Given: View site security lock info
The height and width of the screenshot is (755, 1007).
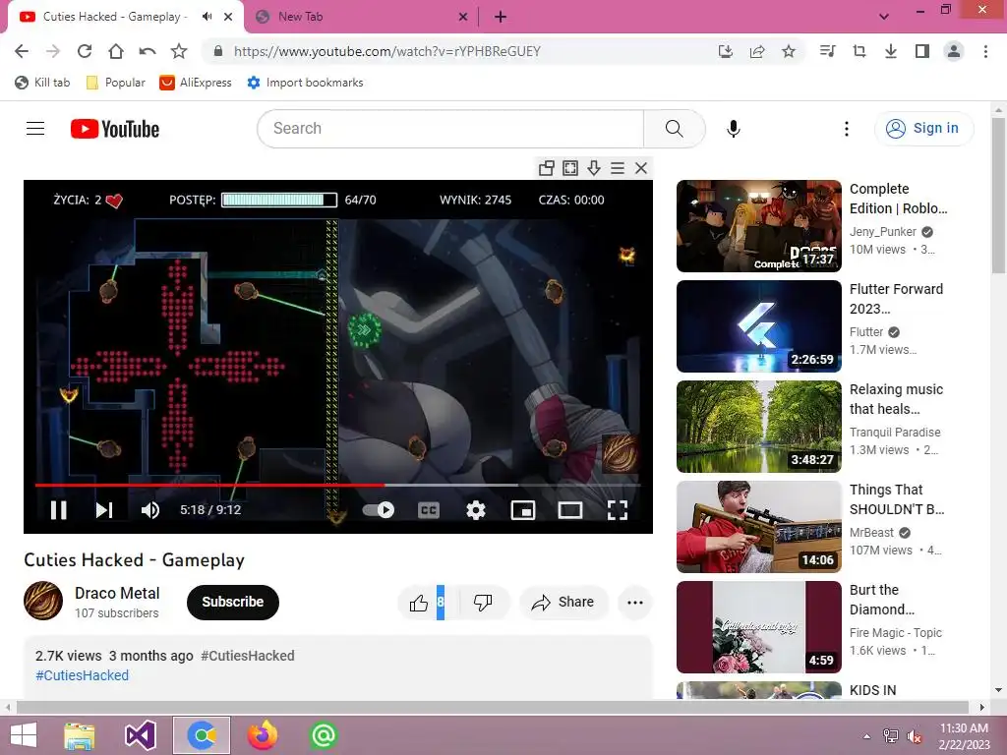Looking at the screenshot, I should pyautogui.click(x=218, y=51).
